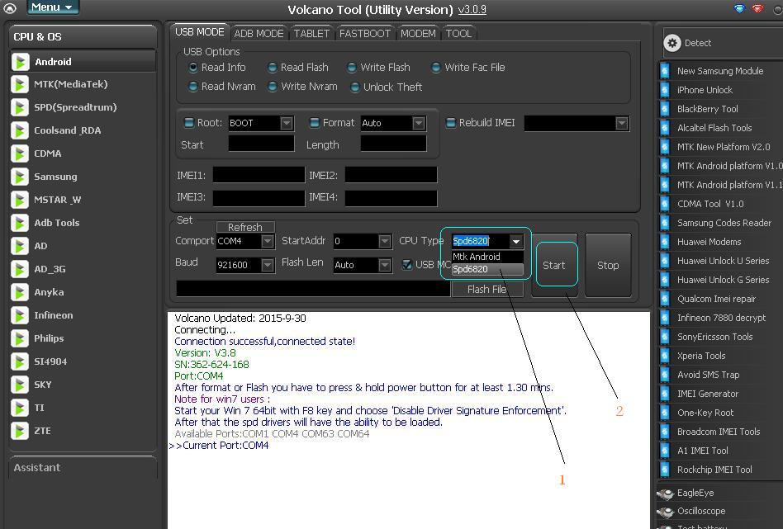Viewport: 783px width, 529px height.
Task: Tick the Rebuild IMEI checkbox
Action: pos(451,122)
